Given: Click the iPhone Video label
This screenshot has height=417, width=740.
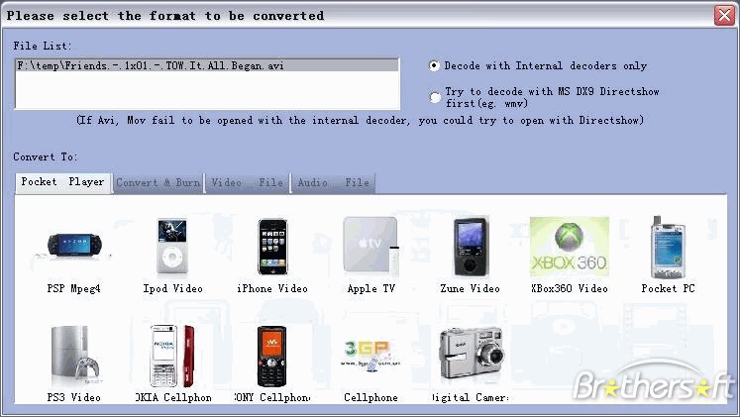Looking at the screenshot, I should coord(272,288).
